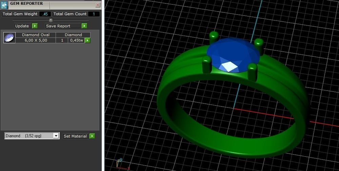Collapse panel with the round arrow handle
339x171 pixels.
pyautogui.click(x=51, y=20)
